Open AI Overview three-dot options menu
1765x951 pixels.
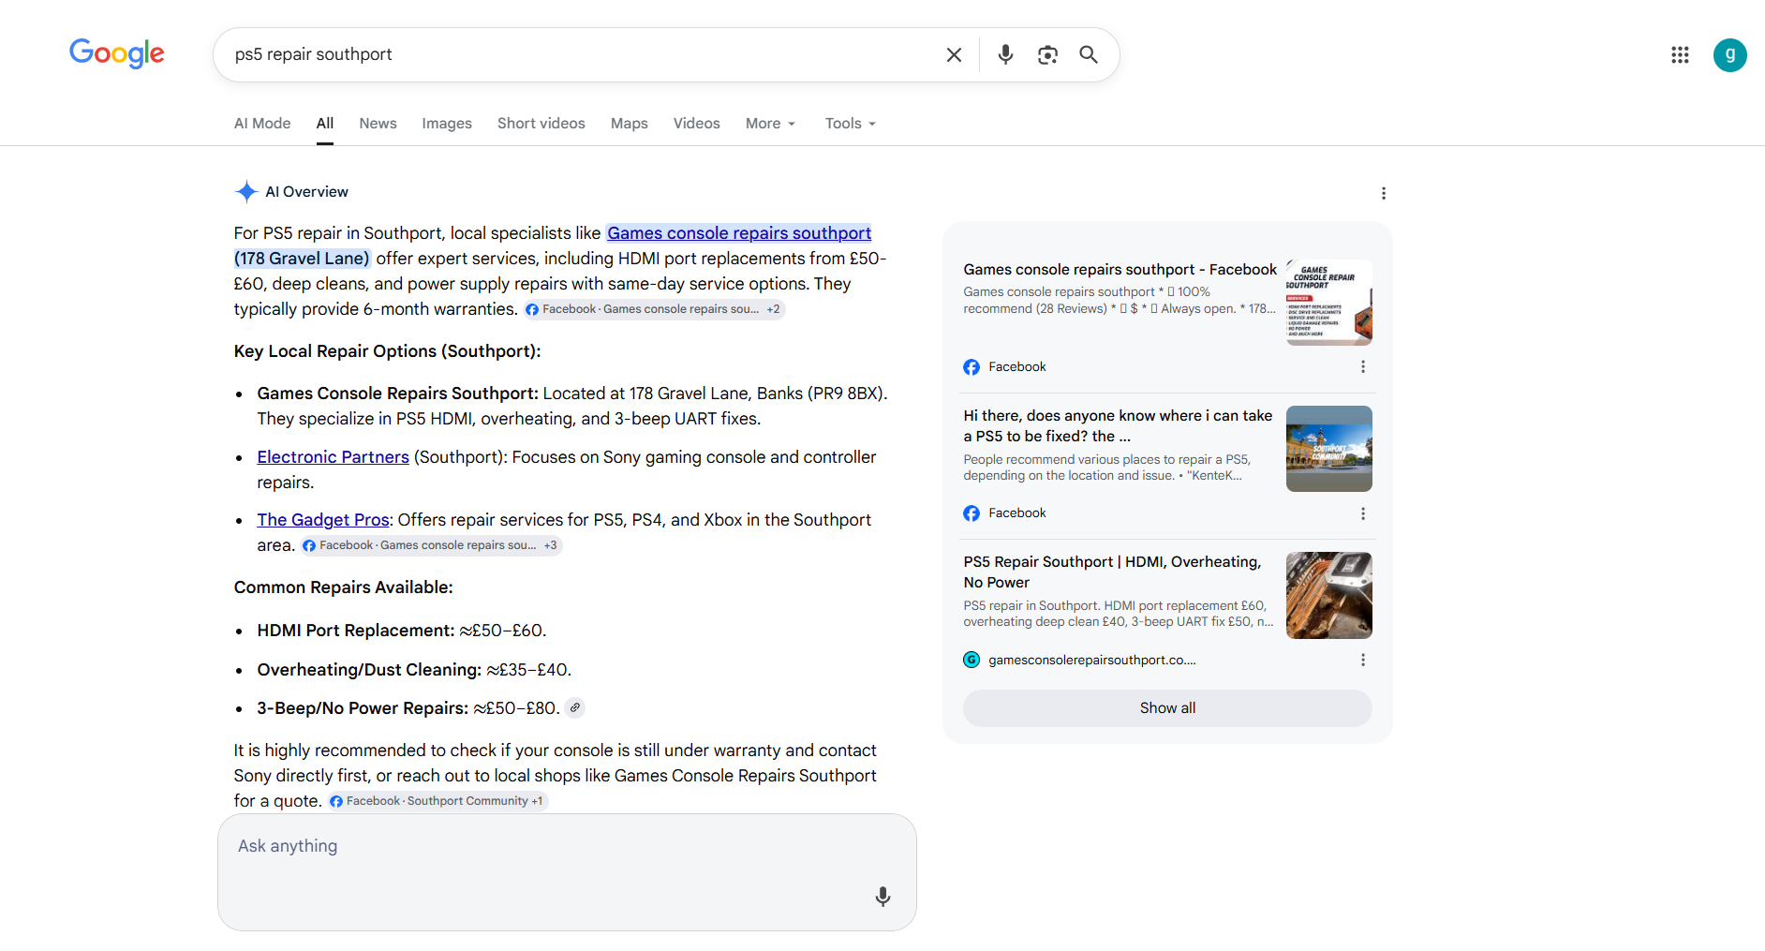coord(1383,193)
